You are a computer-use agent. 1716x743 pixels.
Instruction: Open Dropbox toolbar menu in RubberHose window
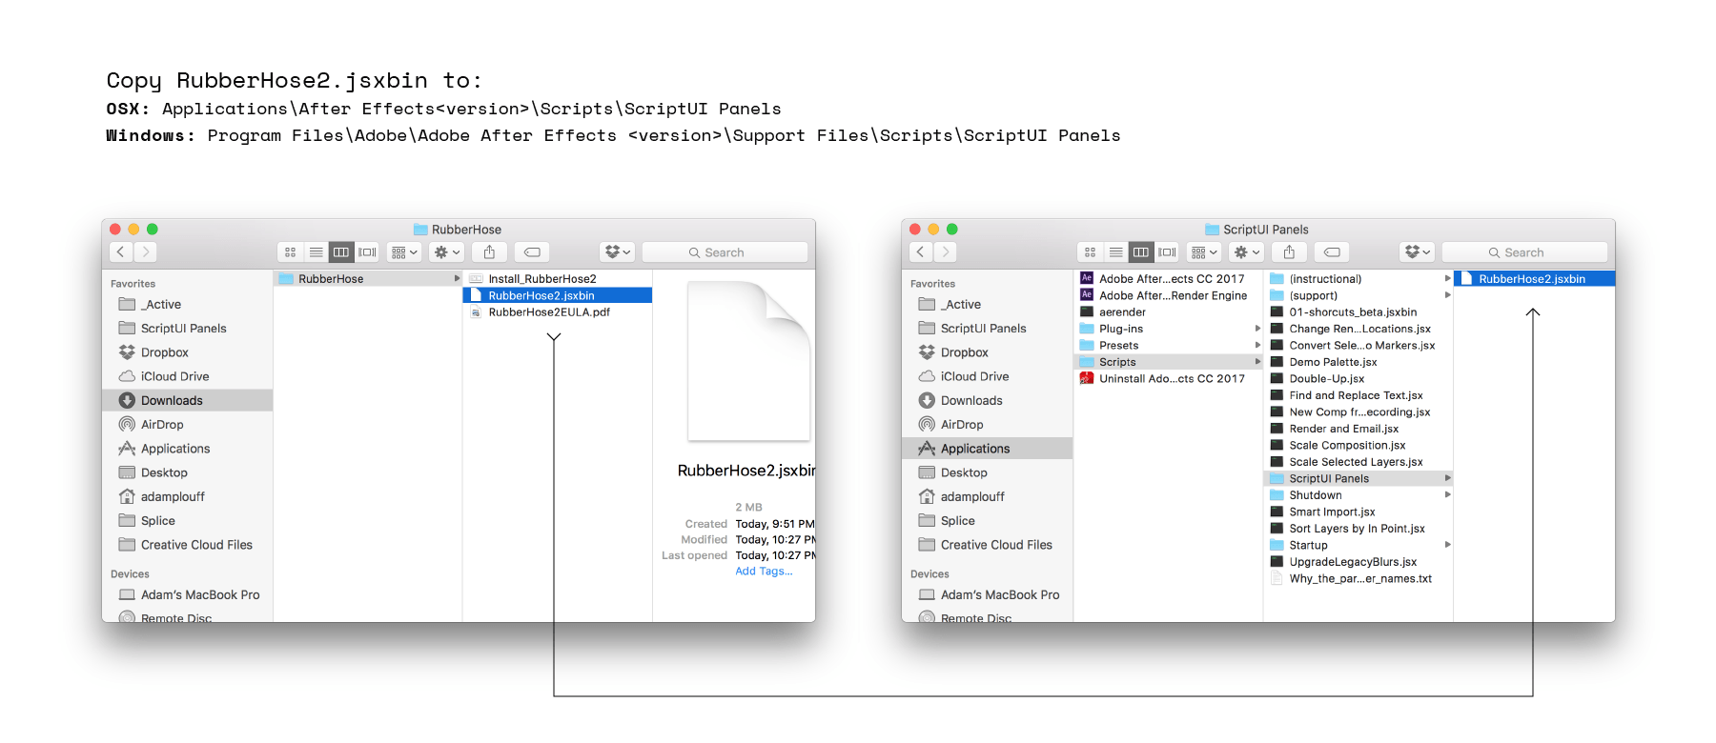[618, 252]
